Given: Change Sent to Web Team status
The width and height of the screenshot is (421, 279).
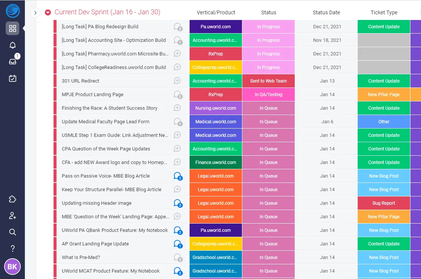Looking at the screenshot, I should [x=268, y=81].
